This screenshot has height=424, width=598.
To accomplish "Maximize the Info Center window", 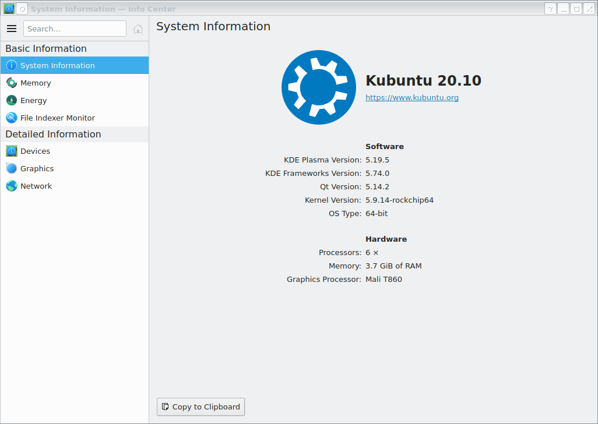I will [x=576, y=8].
